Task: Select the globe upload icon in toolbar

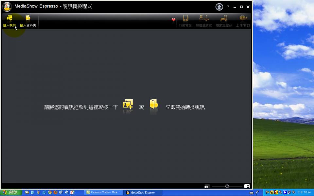Action: click(x=243, y=18)
